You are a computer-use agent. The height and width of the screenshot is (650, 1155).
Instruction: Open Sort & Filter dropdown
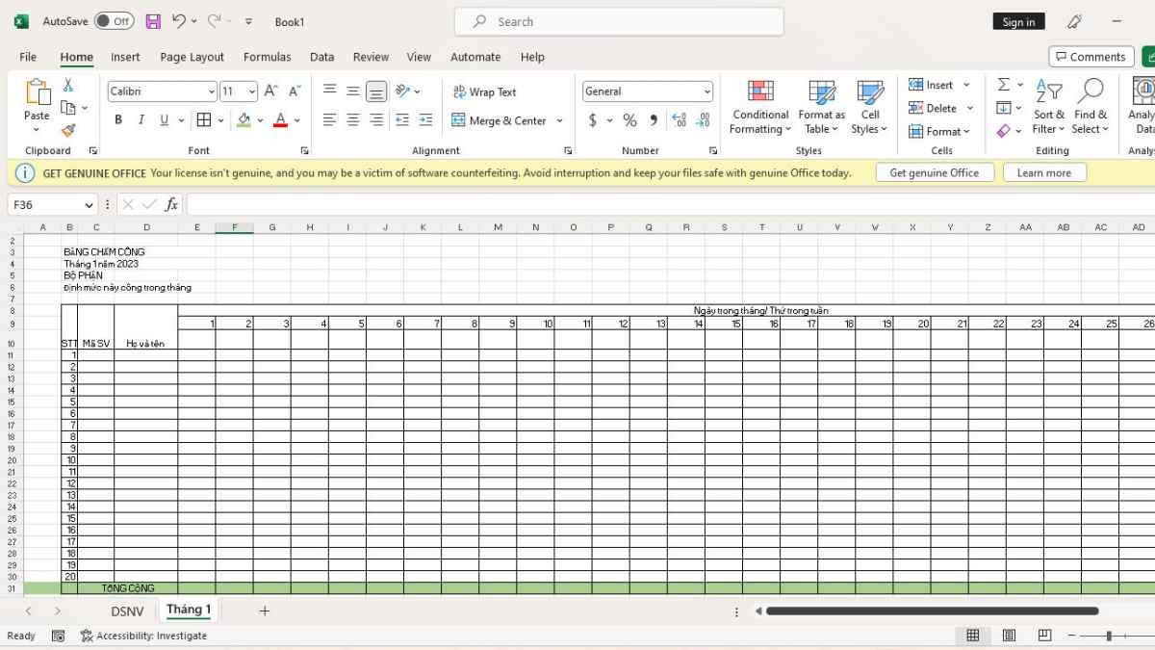1048,107
